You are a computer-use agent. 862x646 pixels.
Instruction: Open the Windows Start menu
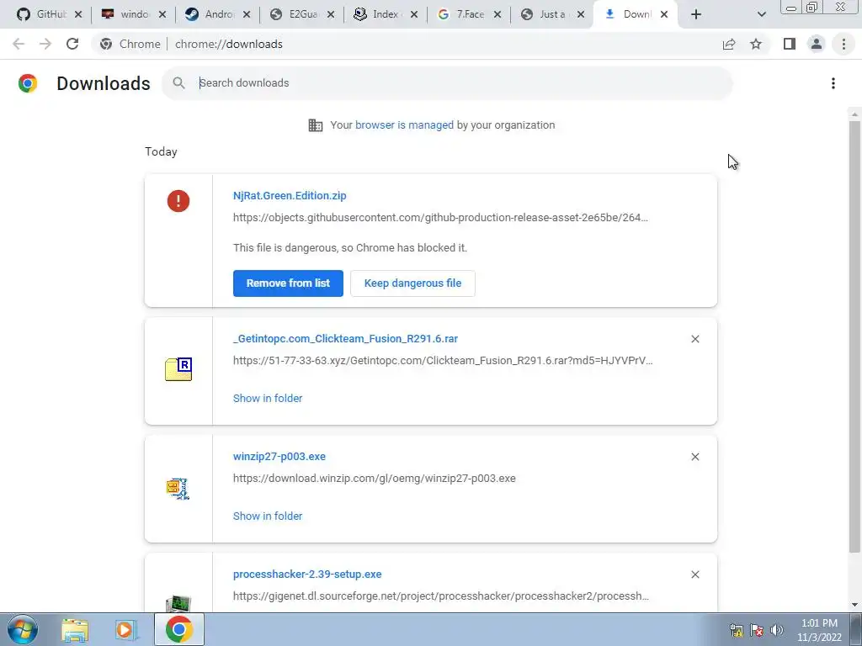(23, 629)
